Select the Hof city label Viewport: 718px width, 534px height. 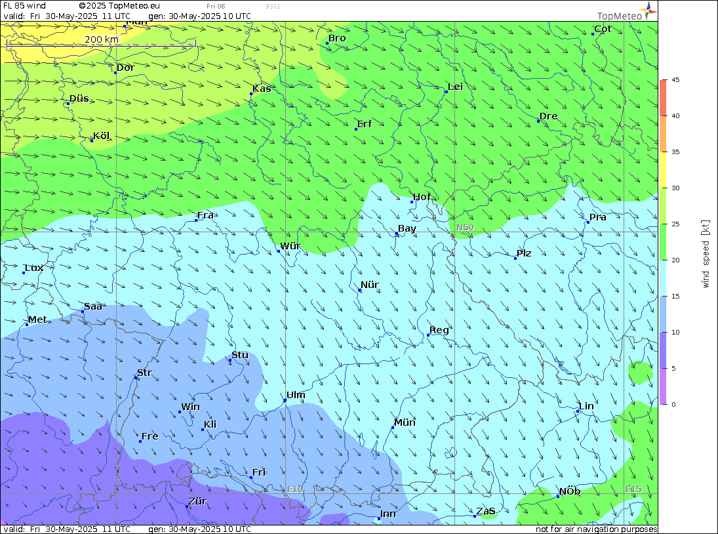[x=422, y=197]
